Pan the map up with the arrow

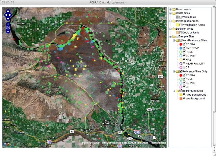pyautogui.click(x=8, y=11)
